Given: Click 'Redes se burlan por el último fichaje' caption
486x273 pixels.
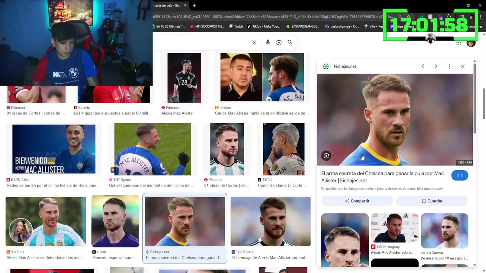Looking at the screenshot, I should click(x=53, y=185).
